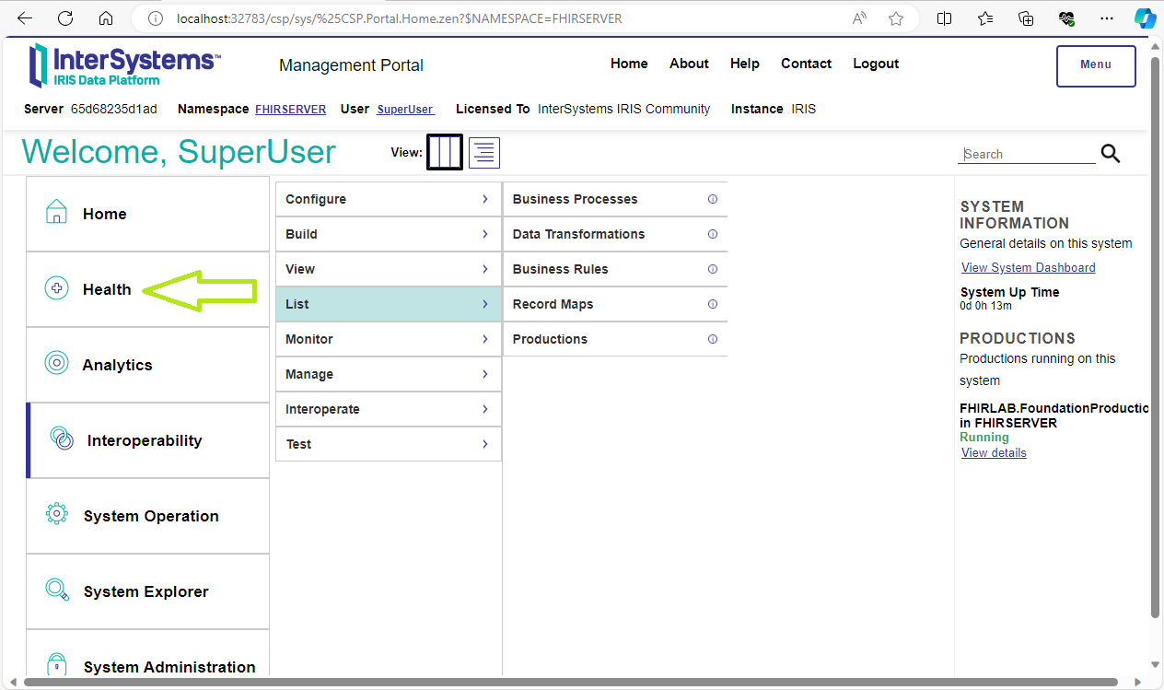1164x690 pixels.
Task: Expand the Configure submenu
Action: 388,199
